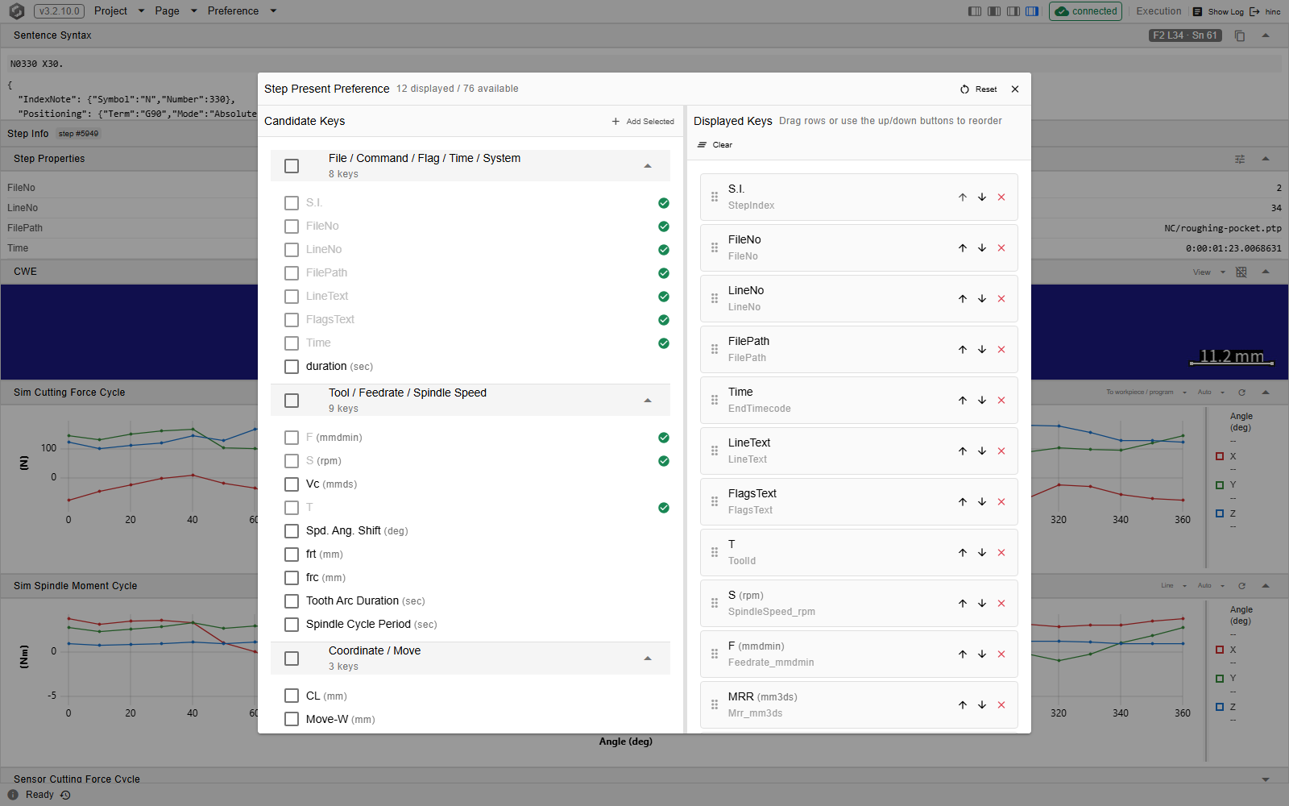
Task: Collapse Coordinate / Move group
Action: pos(648,659)
